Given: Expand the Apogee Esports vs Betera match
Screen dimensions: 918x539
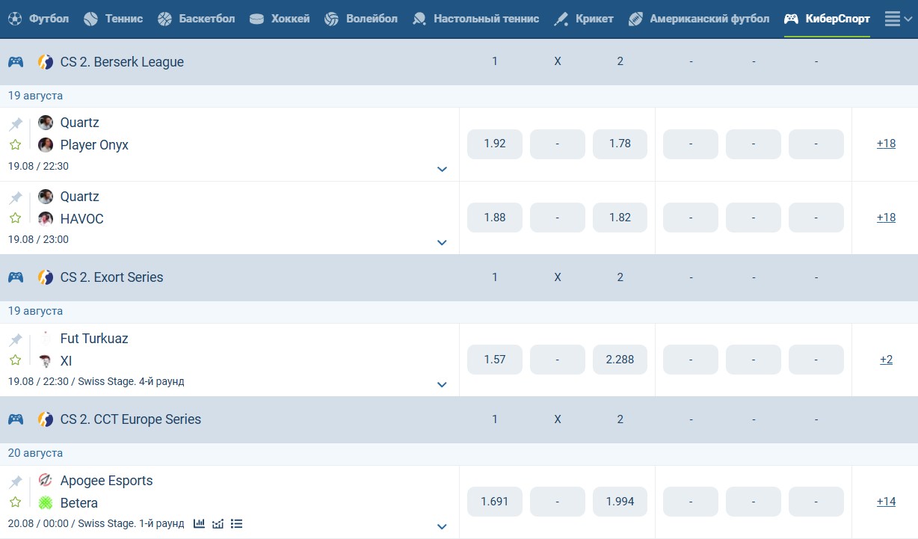Looking at the screenshot, I should pos(442,527).
